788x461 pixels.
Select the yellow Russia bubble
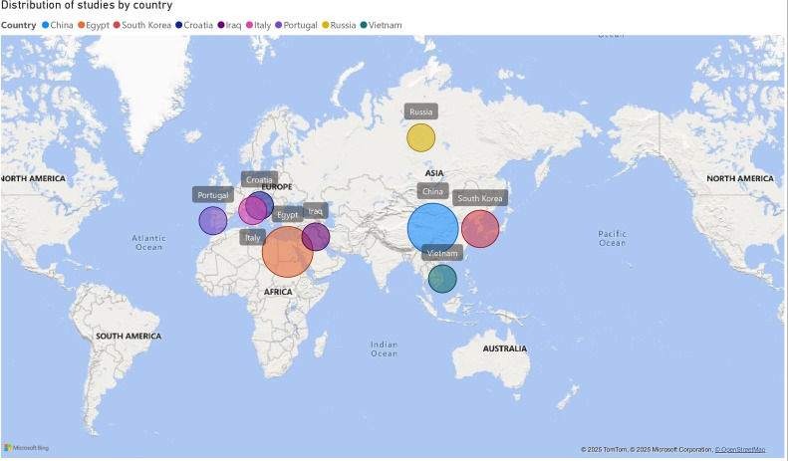coord(421,137)
